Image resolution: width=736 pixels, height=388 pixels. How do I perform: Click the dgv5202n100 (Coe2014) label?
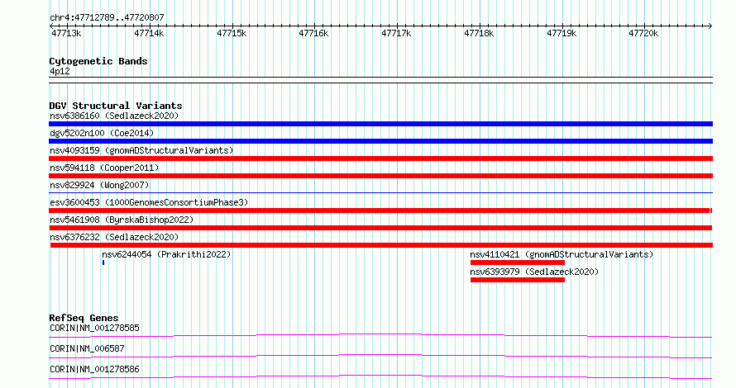click(102, 133)
